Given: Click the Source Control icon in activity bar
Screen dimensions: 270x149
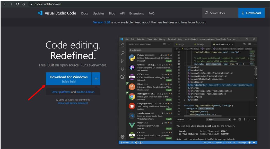Looking at the screenshot, I should 123,61.
